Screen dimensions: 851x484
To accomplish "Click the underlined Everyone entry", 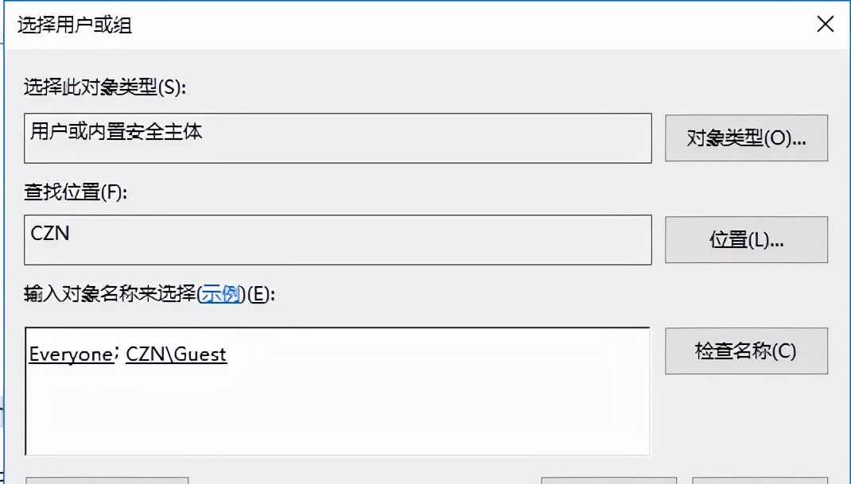I will click(71, 354).
